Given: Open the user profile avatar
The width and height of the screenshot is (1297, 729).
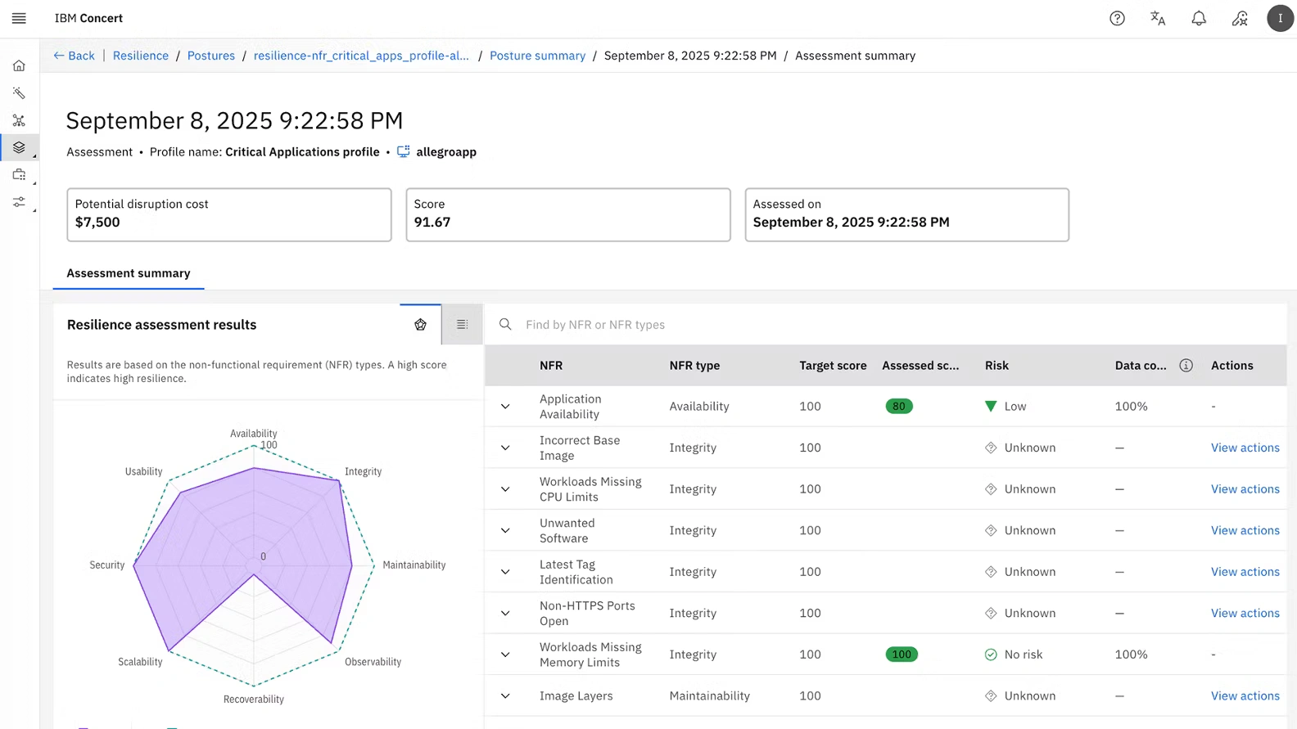Looking at the screenshot, I should point(1280,18).
